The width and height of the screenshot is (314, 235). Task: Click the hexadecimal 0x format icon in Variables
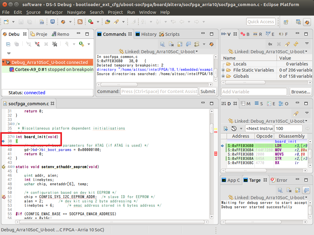point(270,44)
